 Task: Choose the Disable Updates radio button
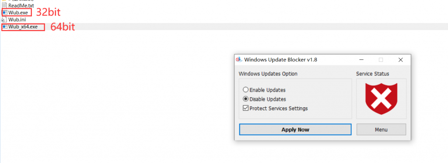tap(245, 99)
